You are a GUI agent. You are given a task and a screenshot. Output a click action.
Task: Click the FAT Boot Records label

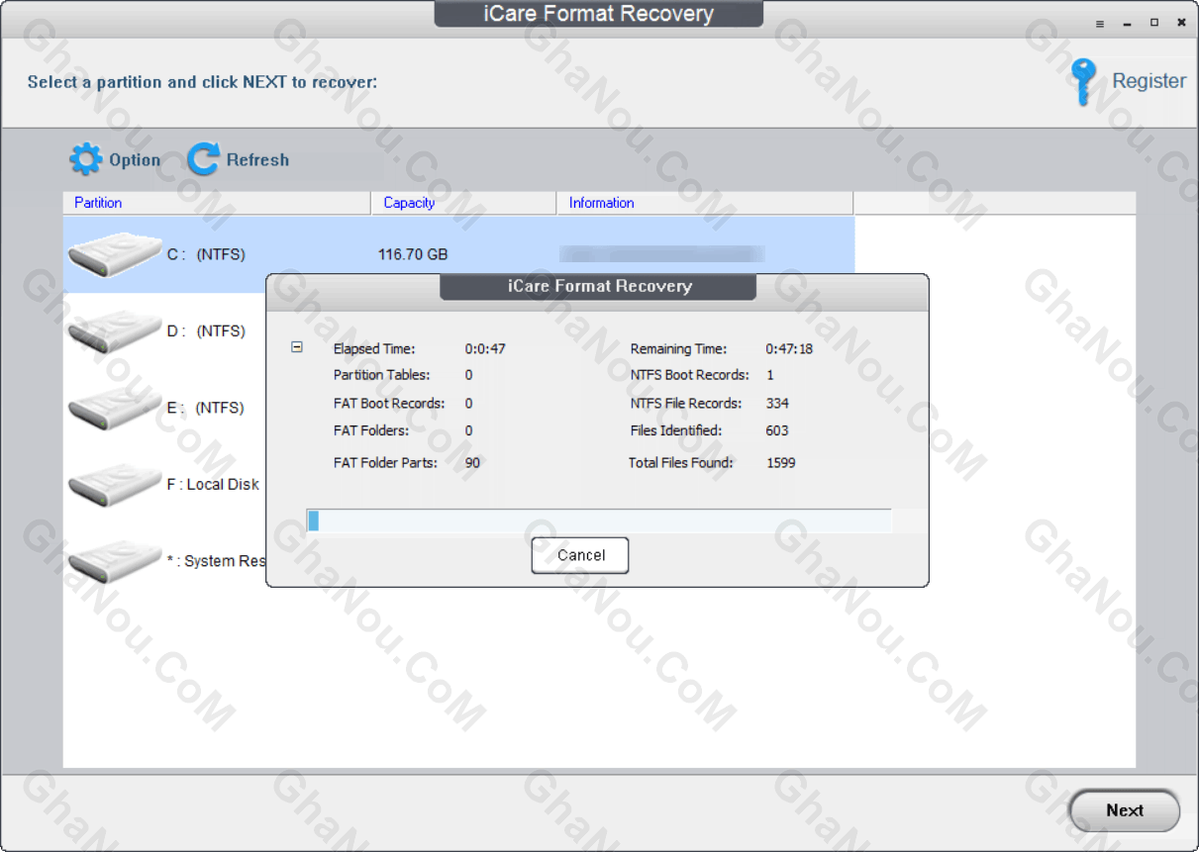[x=389, y=404]
